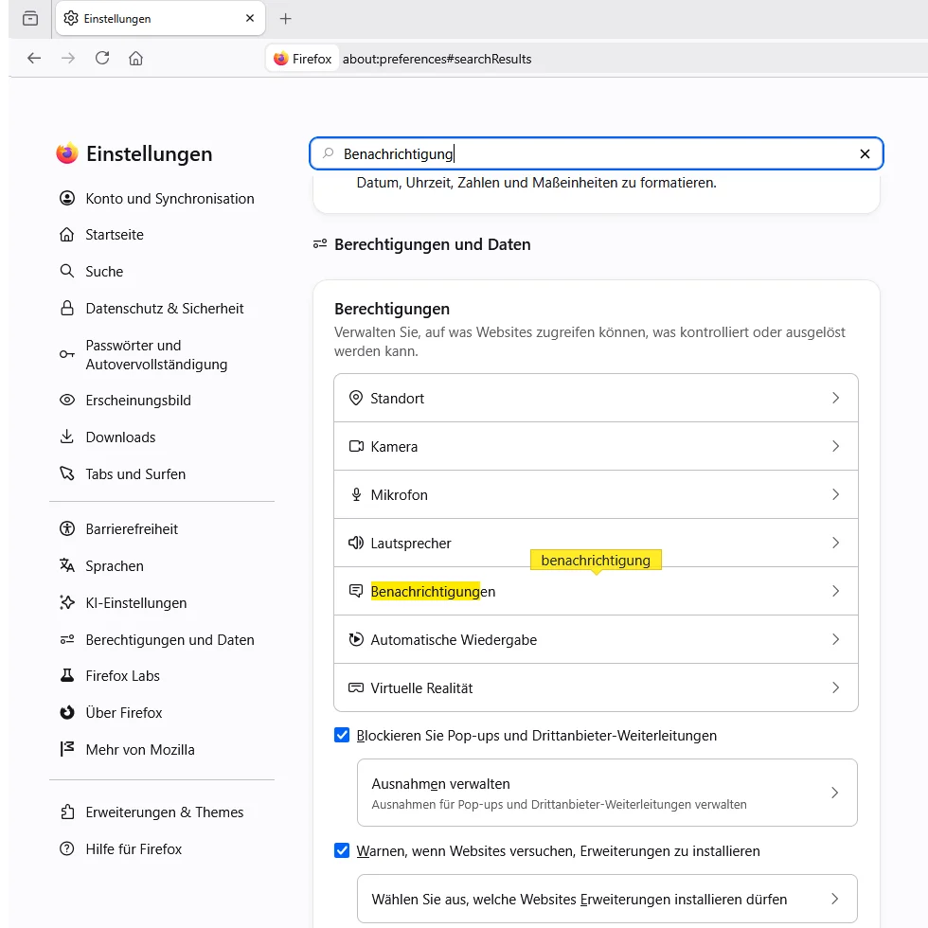Select Berechtigungen und Daten in sidebar

[170, 640]
